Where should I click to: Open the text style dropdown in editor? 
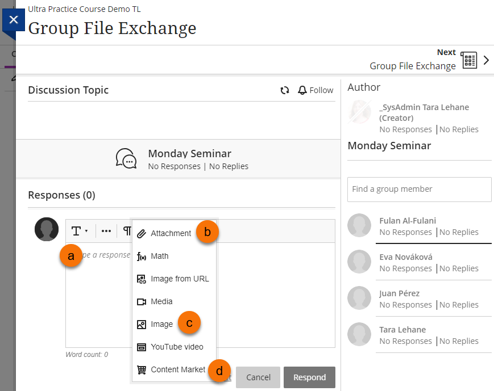click(x=79, y=231)
